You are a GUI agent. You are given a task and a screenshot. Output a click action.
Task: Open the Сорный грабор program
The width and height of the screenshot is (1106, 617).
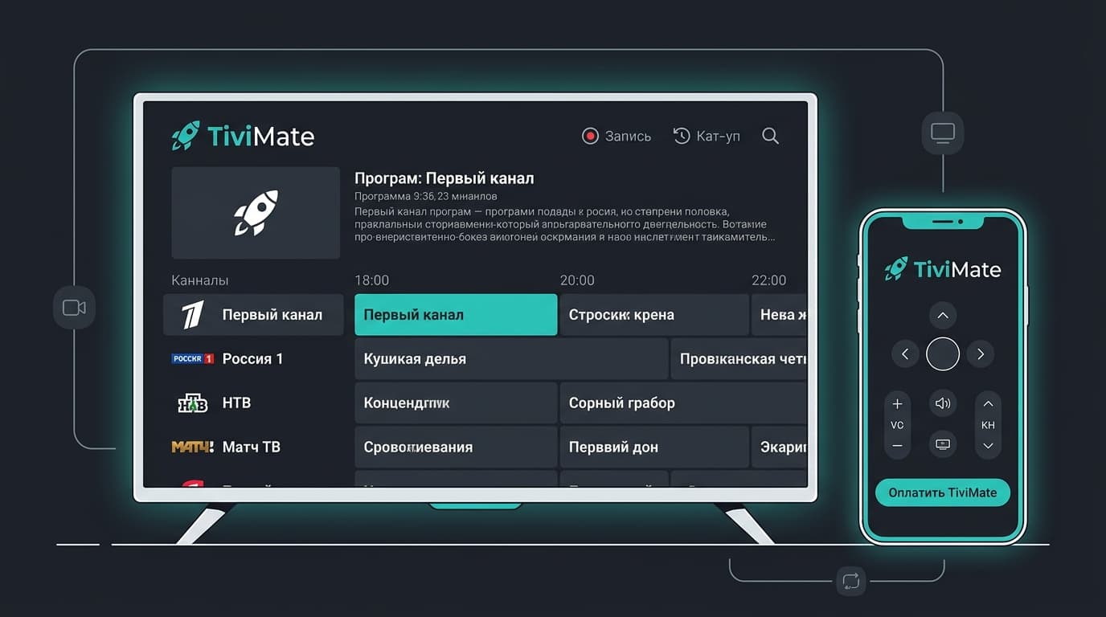click(x=683, y=402)
